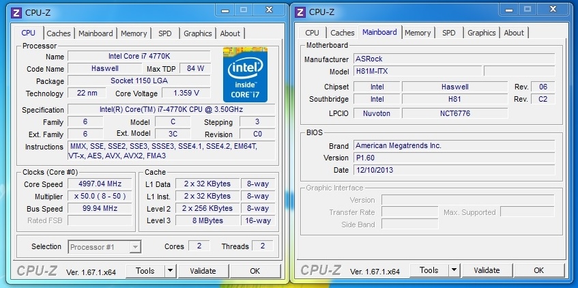
Task: Click Tools button in left CPU-Z window
Action: (x=145, y=271)
